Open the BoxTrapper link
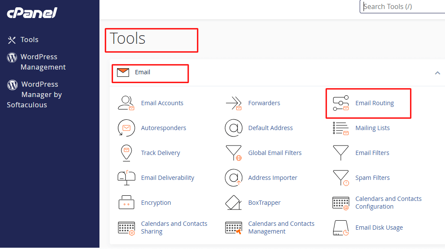This screenshot has height=249, width=445. [264, 203]
